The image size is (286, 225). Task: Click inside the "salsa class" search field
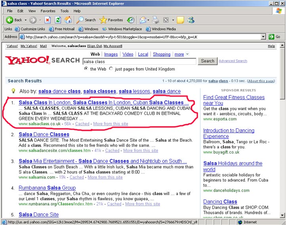click(139, 62)
